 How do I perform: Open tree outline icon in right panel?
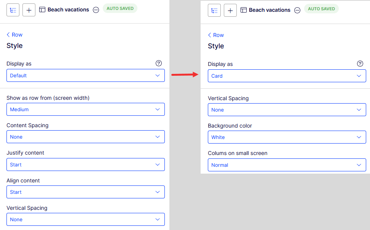214,10
